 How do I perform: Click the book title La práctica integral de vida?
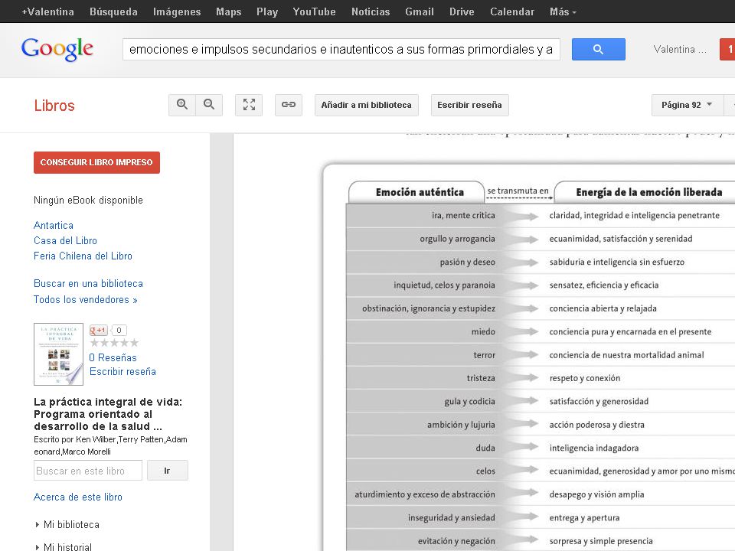[x=108, y=414]
